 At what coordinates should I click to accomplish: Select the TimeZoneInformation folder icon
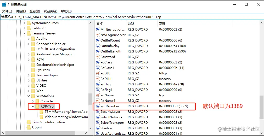(x=29, y=122)
